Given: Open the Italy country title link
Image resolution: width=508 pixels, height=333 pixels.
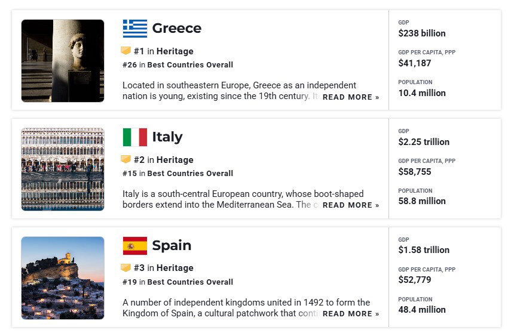Looking at the screenshot, I should click(167, 137).
